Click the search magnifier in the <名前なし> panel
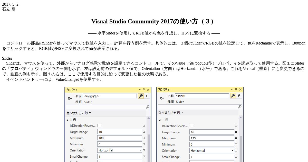The height and width of the screenshot is (162, 308). pyautogui.click(x=148, y=107)
